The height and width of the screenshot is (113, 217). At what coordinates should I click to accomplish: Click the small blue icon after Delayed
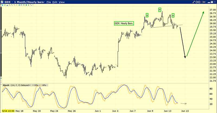[x=30, y=85]
